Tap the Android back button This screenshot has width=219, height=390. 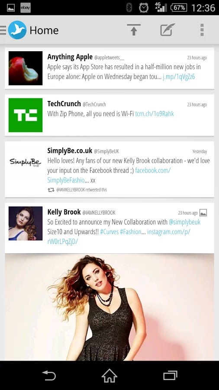(x=49, y=375)
